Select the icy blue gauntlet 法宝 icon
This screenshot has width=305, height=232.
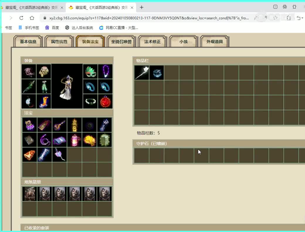click(x=45, y=155)
